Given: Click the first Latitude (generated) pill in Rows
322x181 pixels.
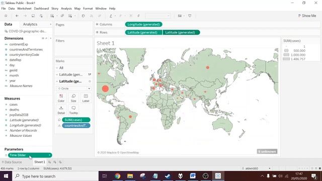Looking at the screenshot, I should pyautogui.click(x=143, y=32).
